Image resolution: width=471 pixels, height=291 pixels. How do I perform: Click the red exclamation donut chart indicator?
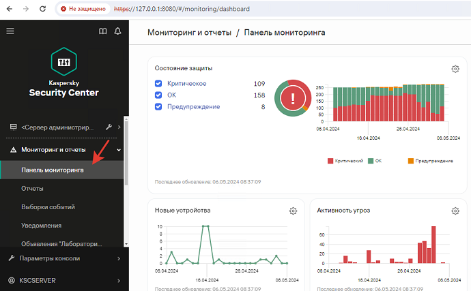coord(293,98)
